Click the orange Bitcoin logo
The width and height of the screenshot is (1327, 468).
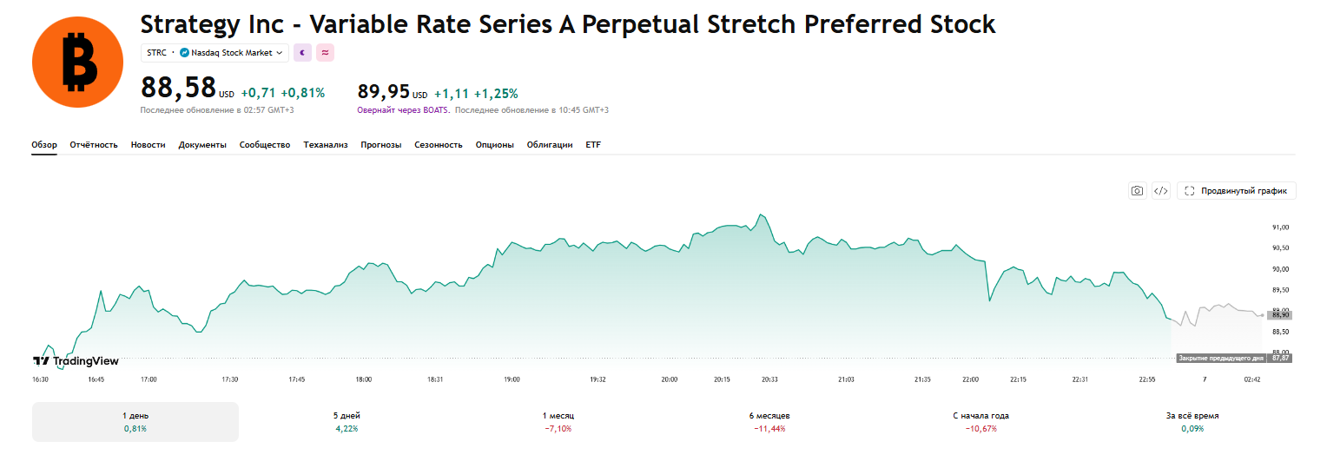[x=79, y=62]
